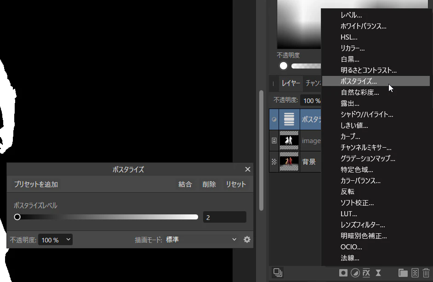Delete layer with the trash icon
Screen dimensions: 433x282
(x=426, y=273)
